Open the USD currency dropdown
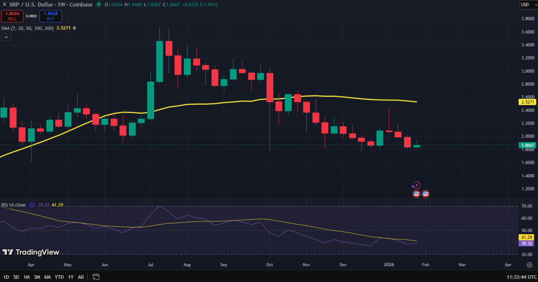538x282 pixels. point(529,4)
